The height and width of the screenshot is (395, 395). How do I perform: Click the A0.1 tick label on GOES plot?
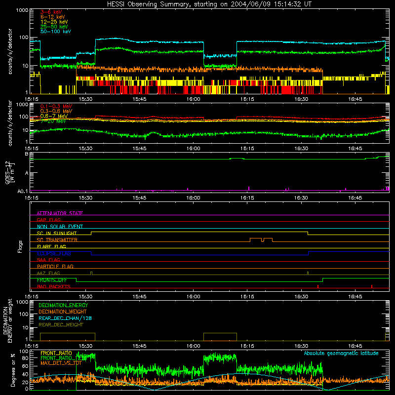tap(23, 191)
